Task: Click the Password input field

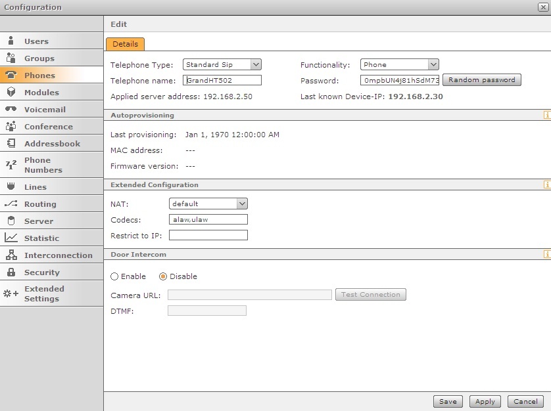Action: (400, 80)
